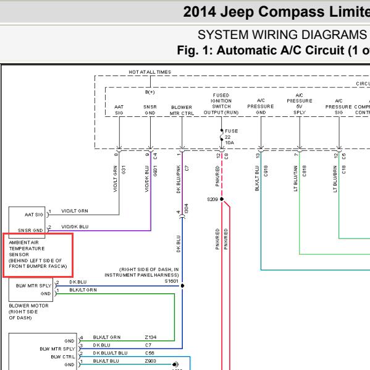Screen dimensions: 370x370
Task: Click the fuse 22 symbol on the wire
Action: [x=222, y=136]
